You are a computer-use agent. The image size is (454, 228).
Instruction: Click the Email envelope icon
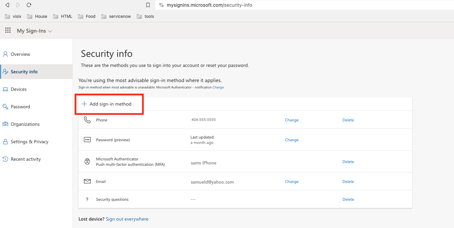click(87, 181)
